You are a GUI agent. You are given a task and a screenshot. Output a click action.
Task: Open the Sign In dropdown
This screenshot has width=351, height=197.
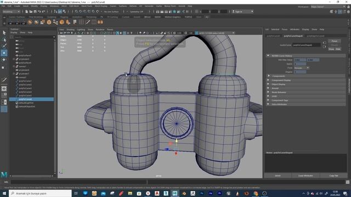242,11
